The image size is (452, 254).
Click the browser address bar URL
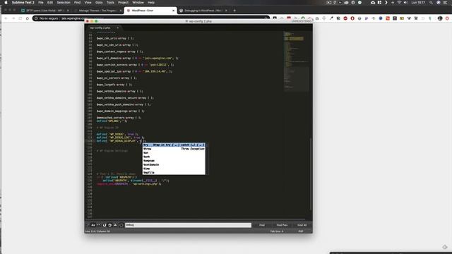pyautogui.click(x=73, y=18)
